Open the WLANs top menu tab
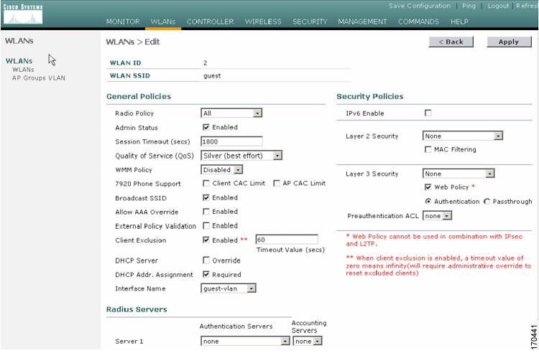Screen dimensions: 539x353 [163, 22]
